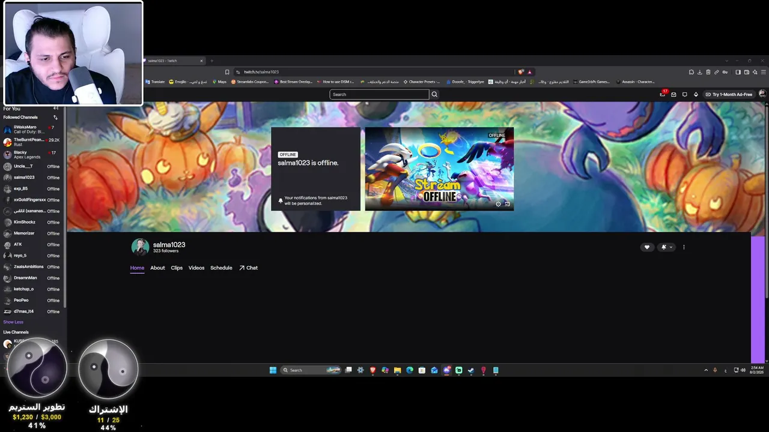Click the Stream OFFLINE video thumbnail
Screen dimensions: 769x432
439,169
